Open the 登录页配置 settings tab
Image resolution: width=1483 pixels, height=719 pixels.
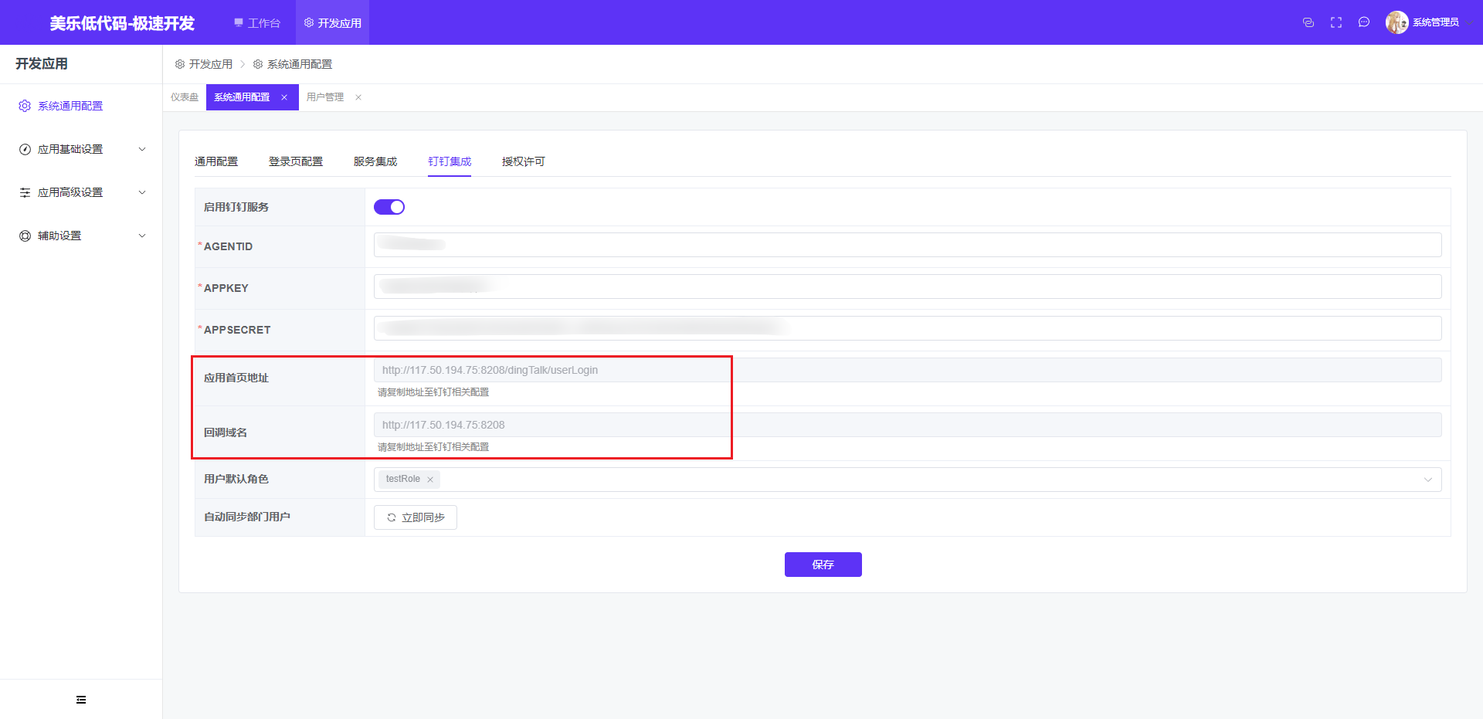point(296,161)
